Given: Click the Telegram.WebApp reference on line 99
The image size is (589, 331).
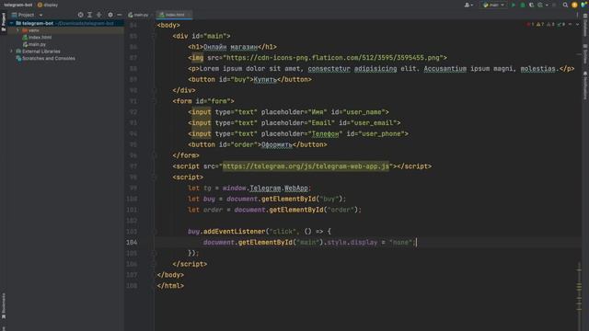Looking at the screenshot, I should [279, 188].
